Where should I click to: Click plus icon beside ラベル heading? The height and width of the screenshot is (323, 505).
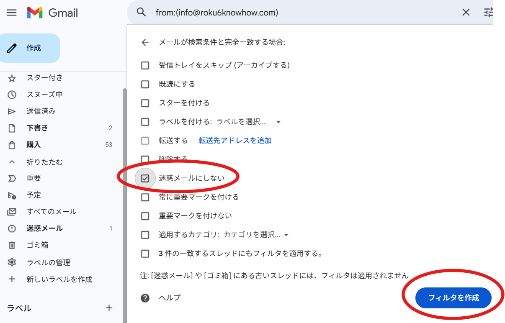pyautogui.click(x=109, y=308)
